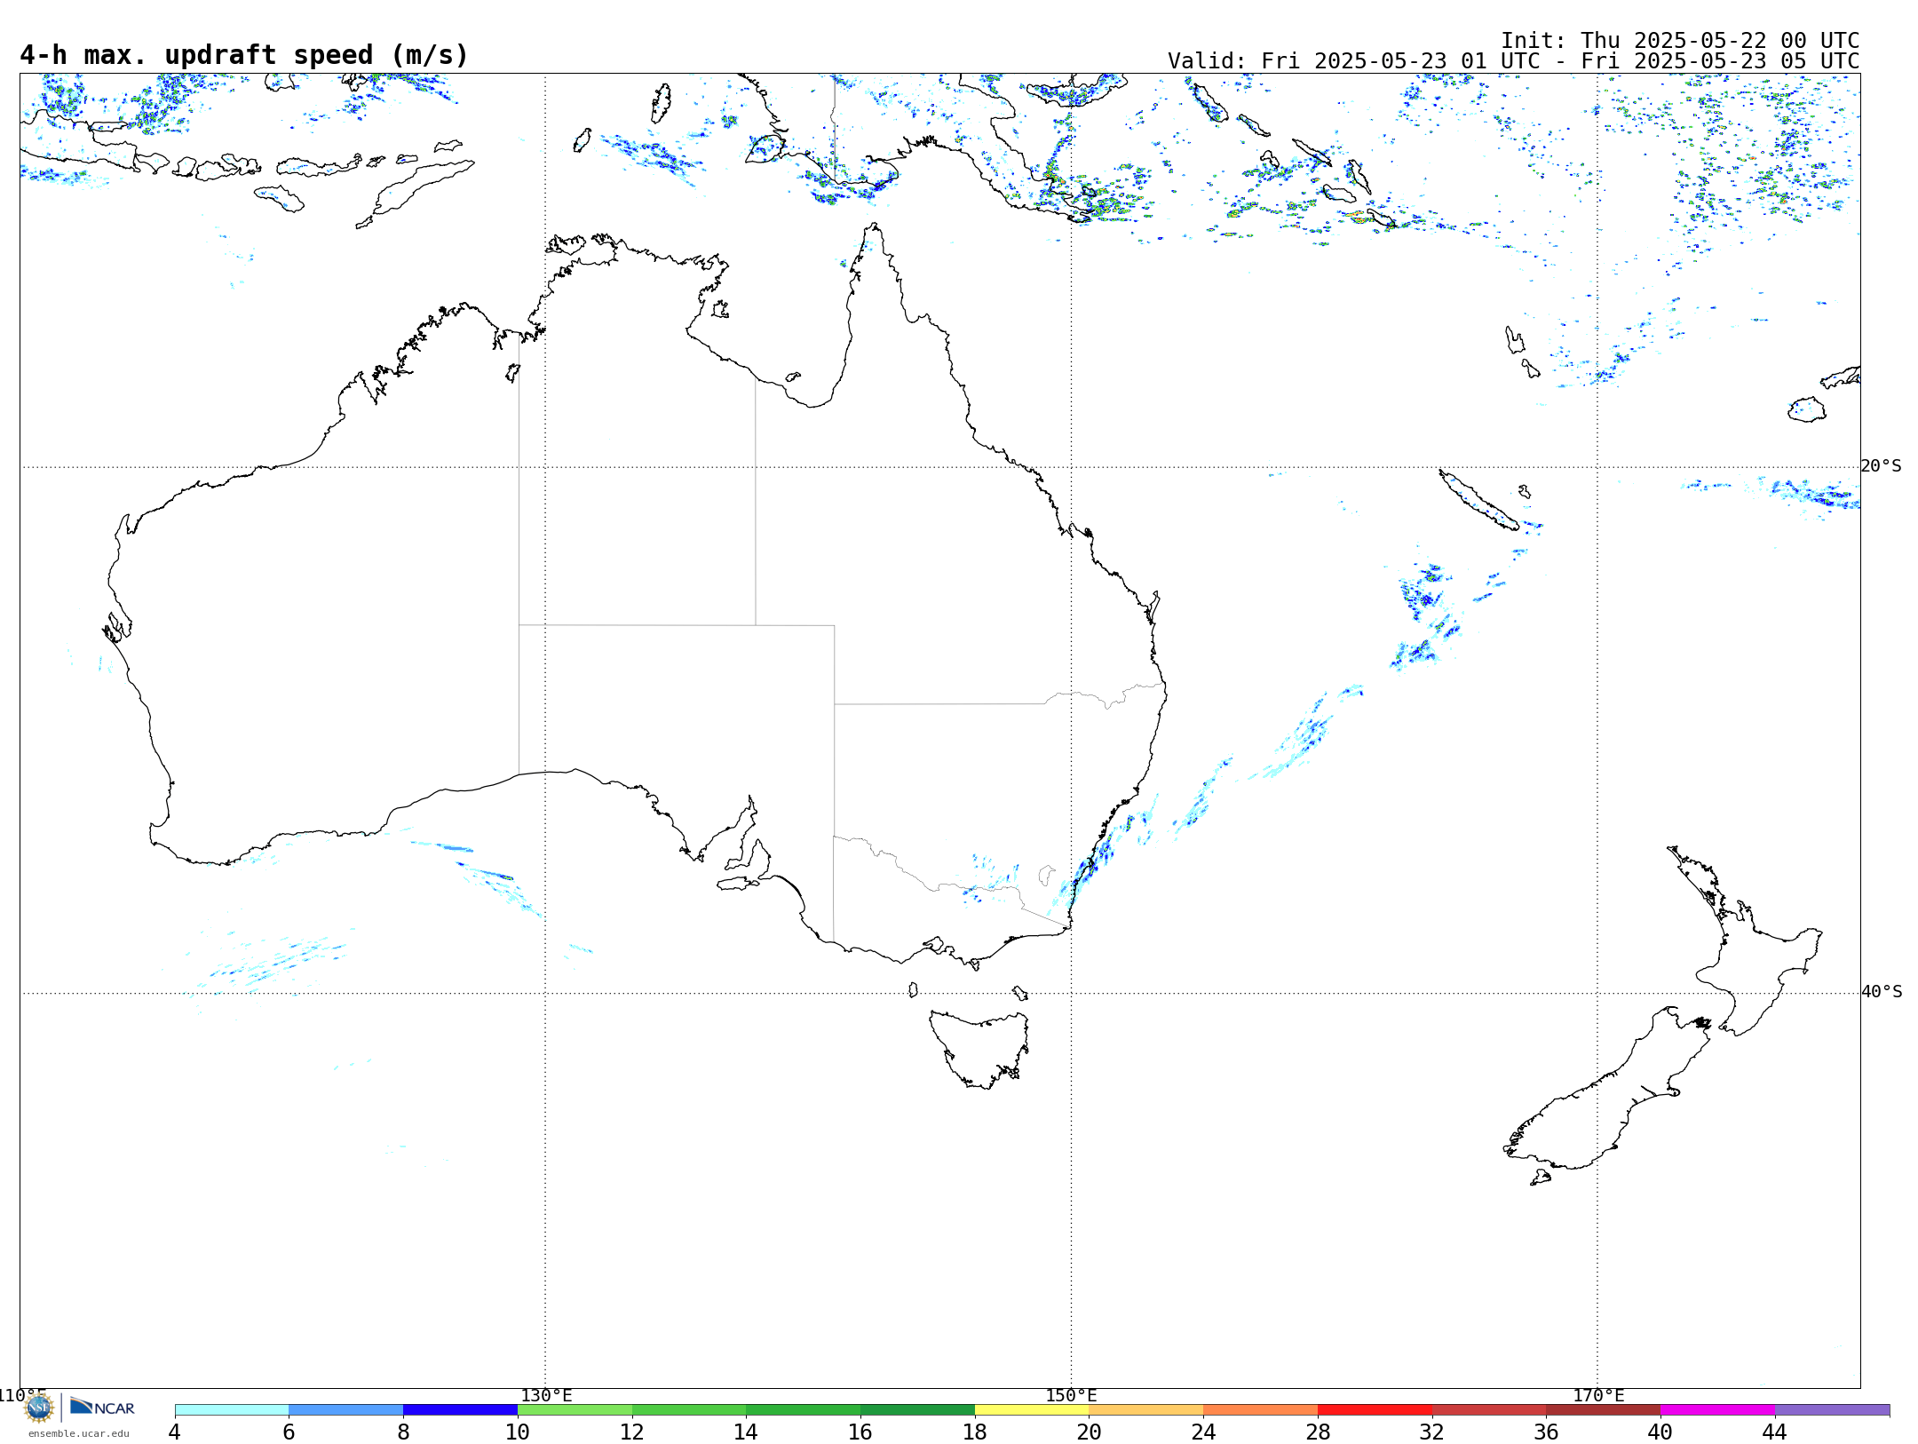The width and height of the screenshot is (1918, 1444).
Task: Click the NCAR logo
Action: pos(102,1407)
